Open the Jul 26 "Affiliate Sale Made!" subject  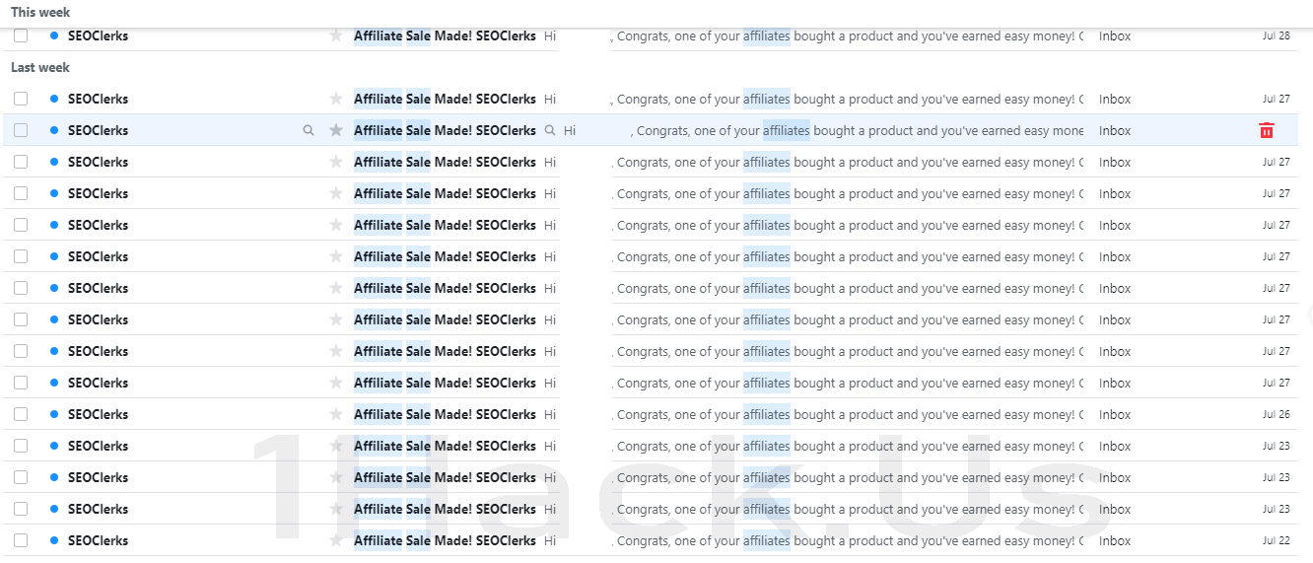[445, 414]
